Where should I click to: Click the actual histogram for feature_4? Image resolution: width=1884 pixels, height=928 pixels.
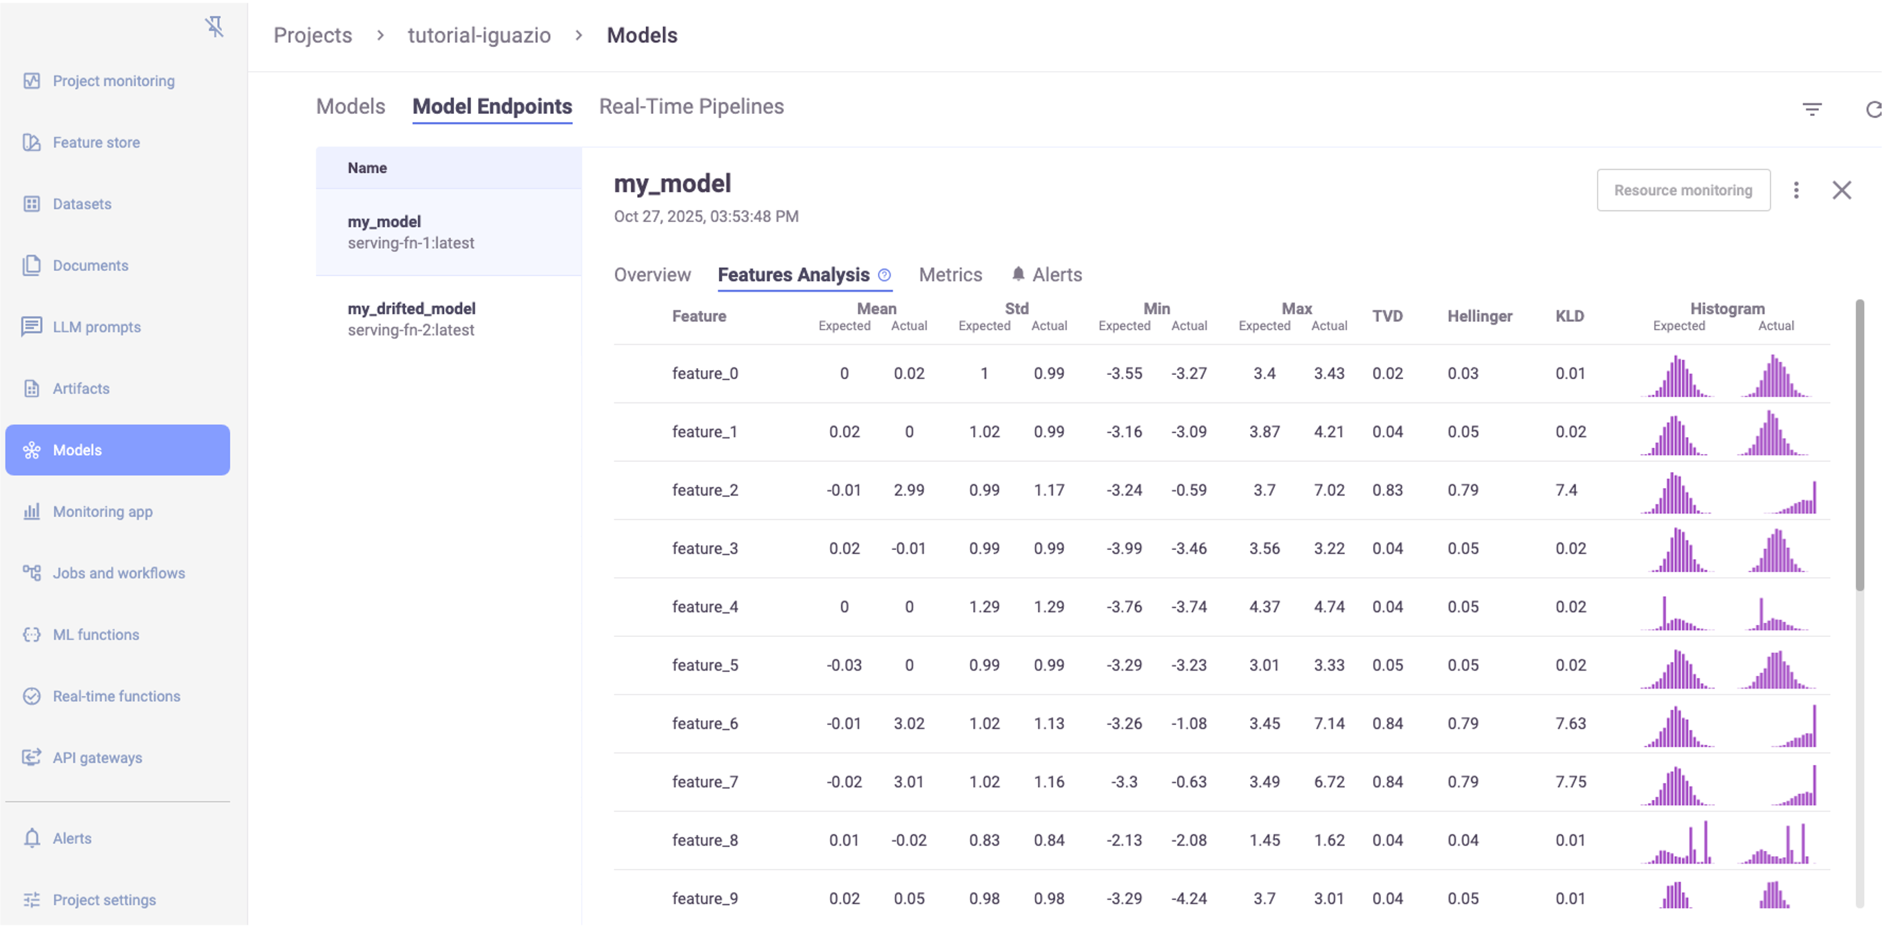[x=1777, y=614]
